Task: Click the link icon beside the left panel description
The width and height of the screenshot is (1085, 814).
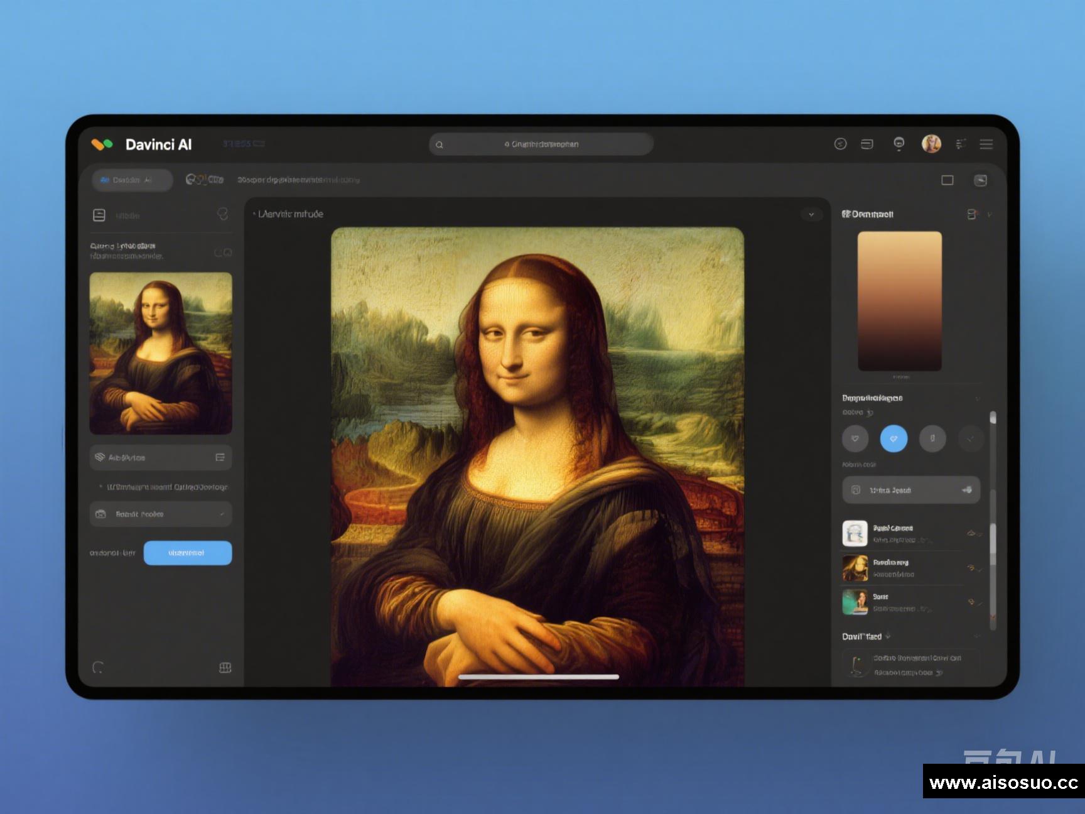Action: pyautogui.click(x=223, y=252)
